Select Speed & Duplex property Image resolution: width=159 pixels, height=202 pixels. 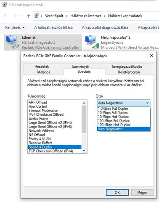(55, 147)
